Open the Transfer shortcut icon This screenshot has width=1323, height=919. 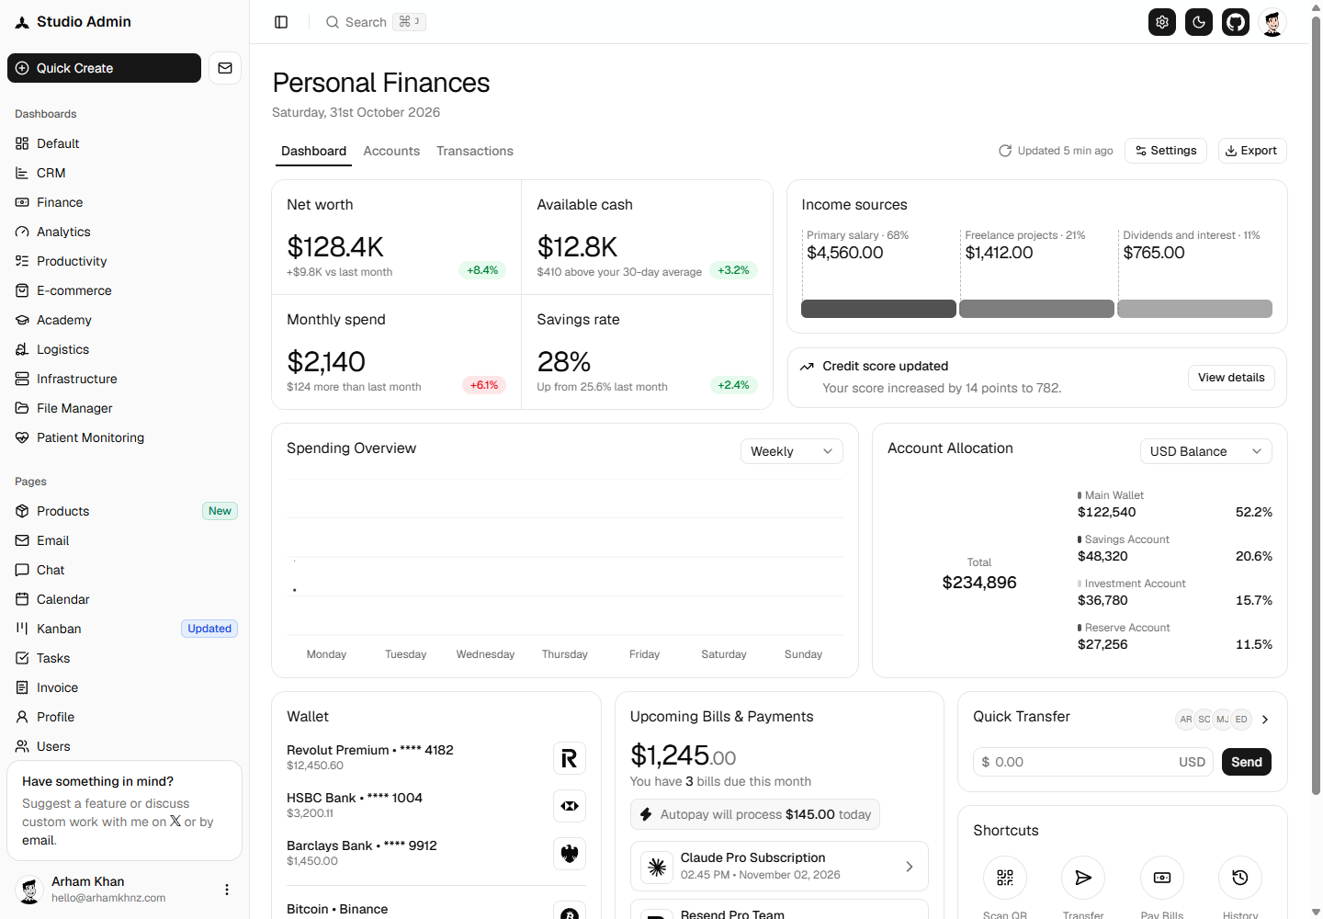1083,878
